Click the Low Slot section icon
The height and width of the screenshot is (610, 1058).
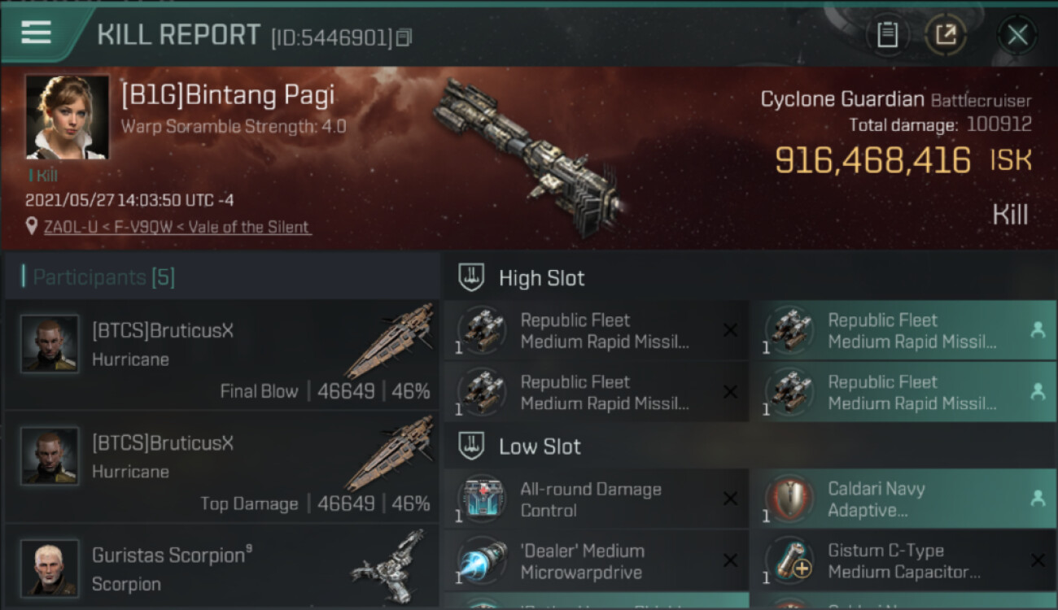pyautogui.click(x=473, y=446)
